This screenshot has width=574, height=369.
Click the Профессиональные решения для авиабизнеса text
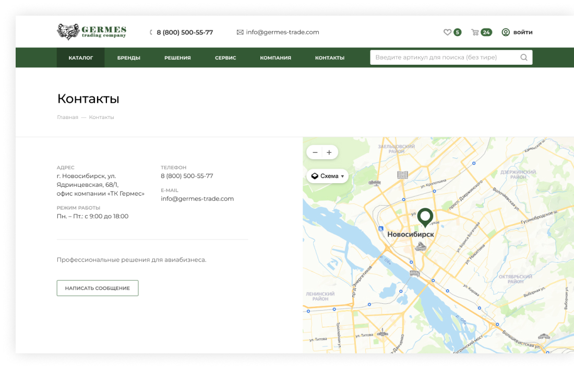(x=131, y=260)
